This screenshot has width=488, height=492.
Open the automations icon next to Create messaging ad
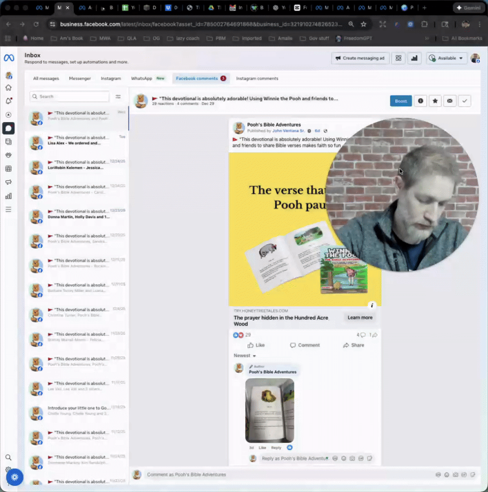point(398,58)
